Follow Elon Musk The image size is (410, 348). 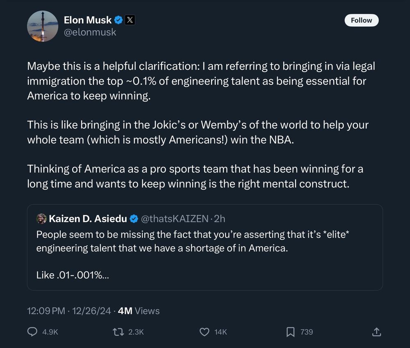(x=361, y=20)
